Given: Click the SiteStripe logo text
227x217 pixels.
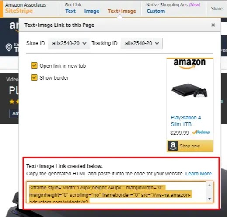Looking at the screenshot, I should coord(19,10).
